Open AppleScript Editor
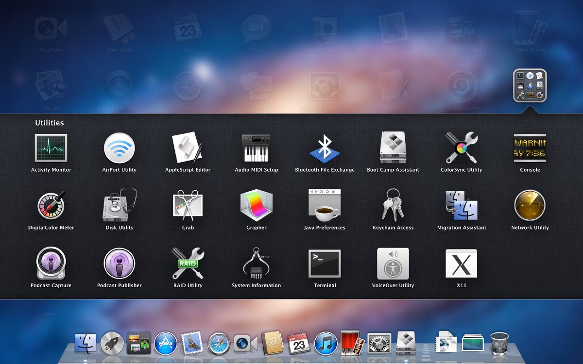The image size is (583, 364). click(188, 148)
